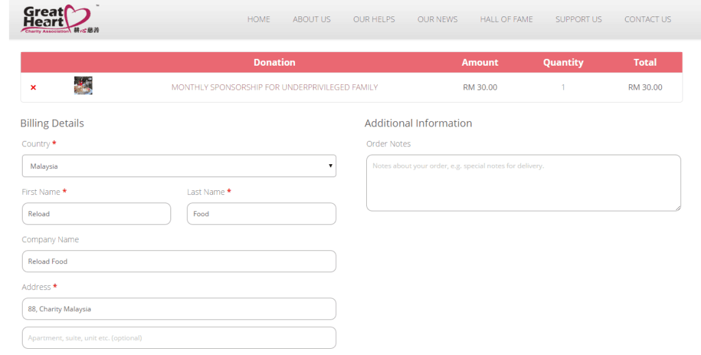Screen dimensions: 701x355
Task: Click the Quantity column header
Action: tap(563, 62)
